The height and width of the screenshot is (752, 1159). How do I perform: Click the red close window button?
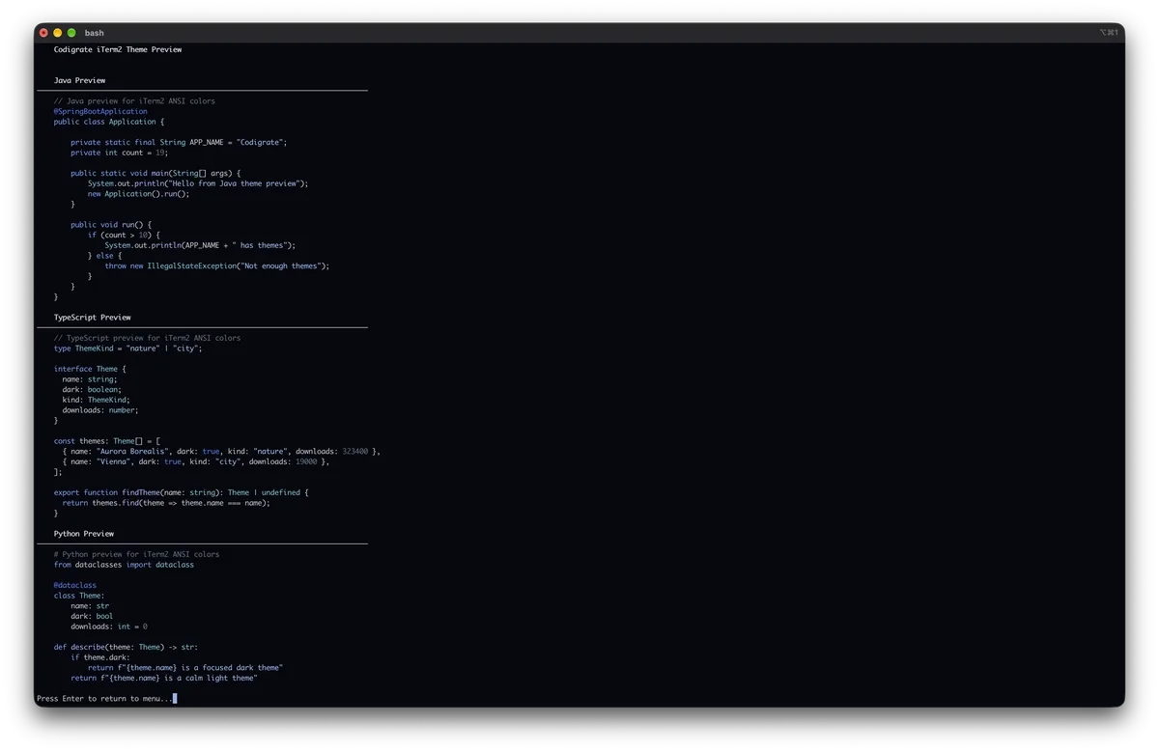[x=43, y=33]
